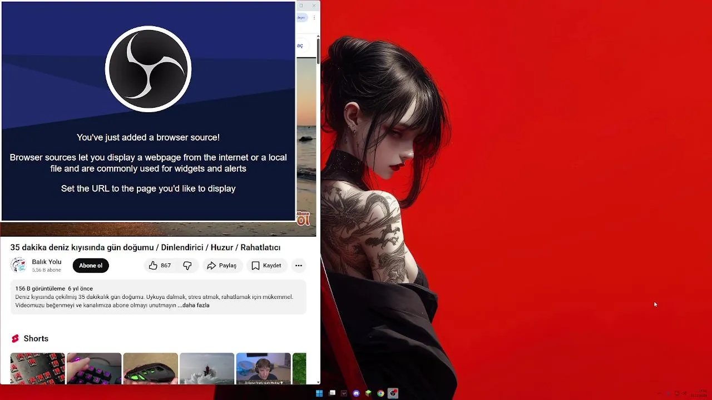This screenshot has width=712, height=400.
Task: Click the clock in the system tray
Action: pyautogui.click(x=699, y=393)
